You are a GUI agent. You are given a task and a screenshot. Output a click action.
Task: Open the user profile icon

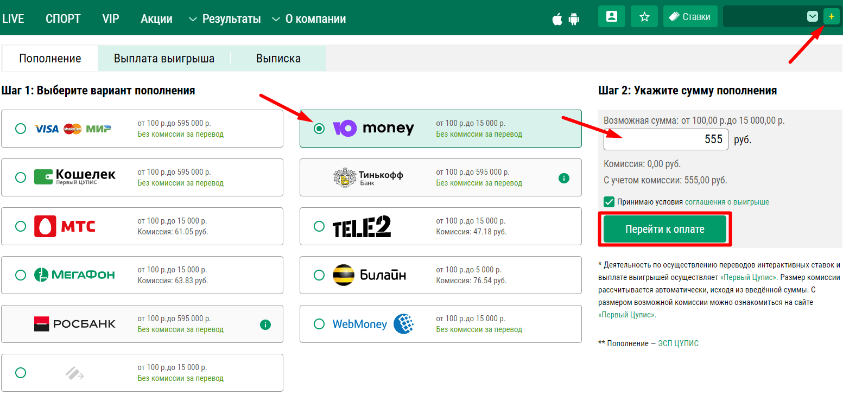click(x=612, y=16)
